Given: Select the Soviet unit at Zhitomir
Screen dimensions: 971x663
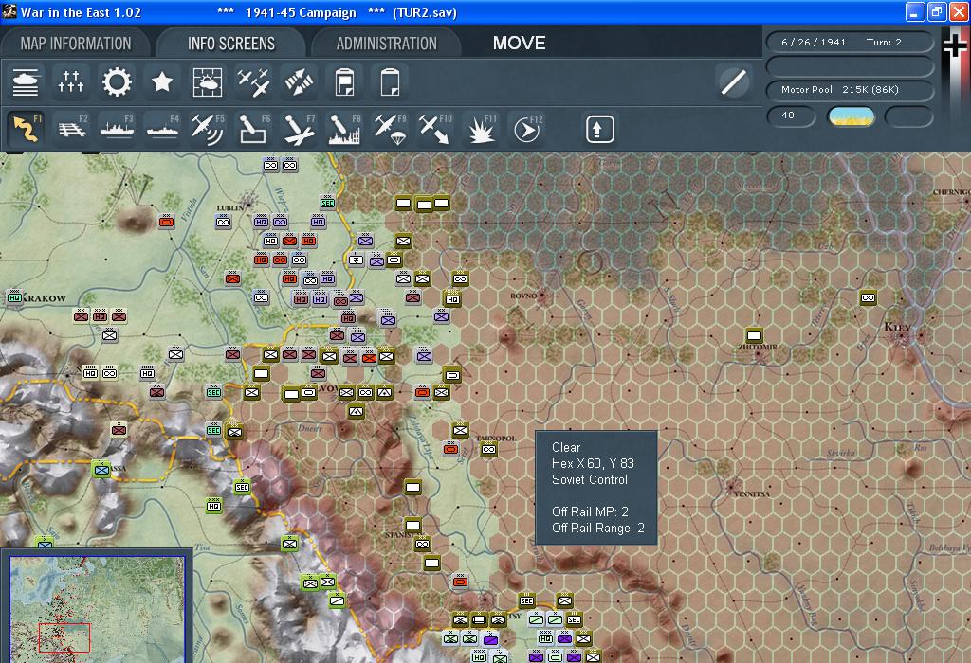Looking at the screenshot, I should (x=754, y=336).
